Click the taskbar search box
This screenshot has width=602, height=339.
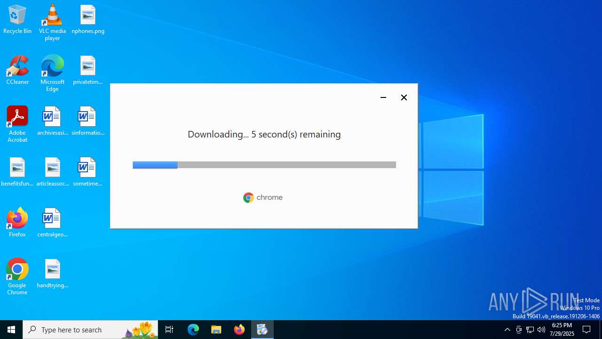[90, 330]
